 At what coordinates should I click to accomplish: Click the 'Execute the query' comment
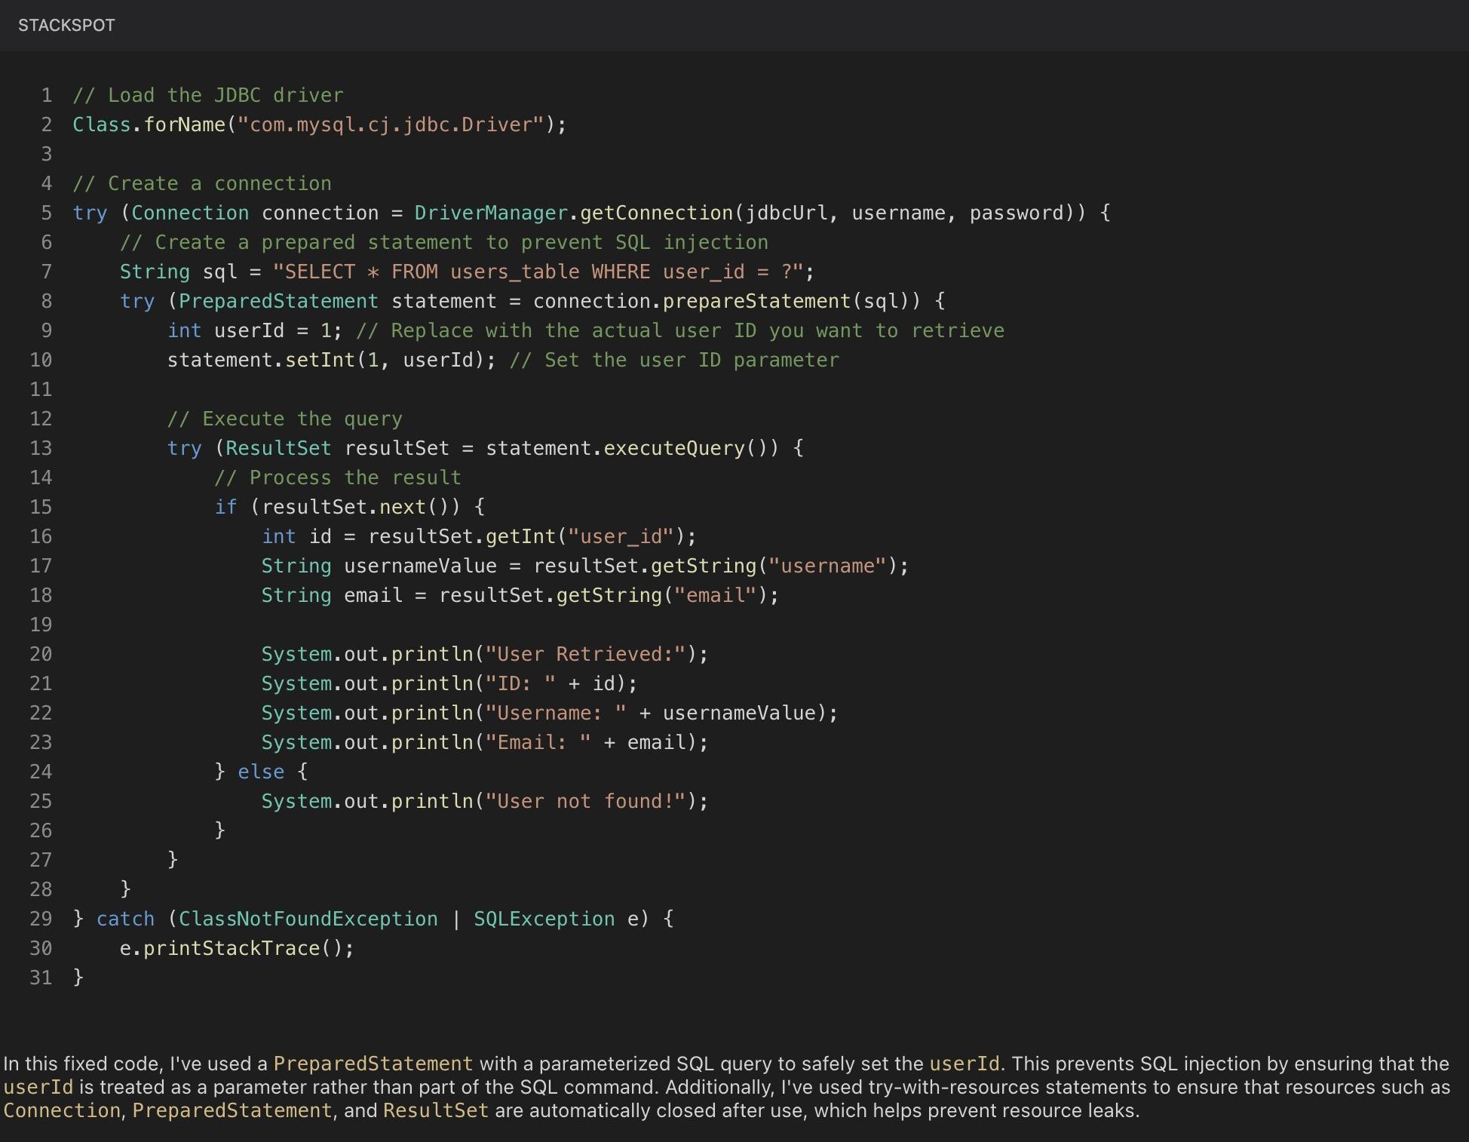coord(285,419)
